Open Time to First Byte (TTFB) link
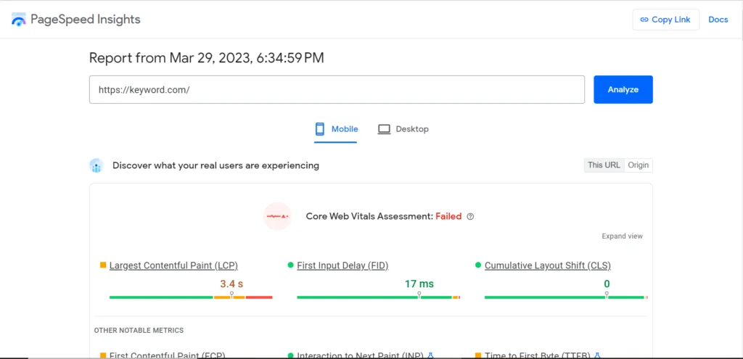 (538, 355)
